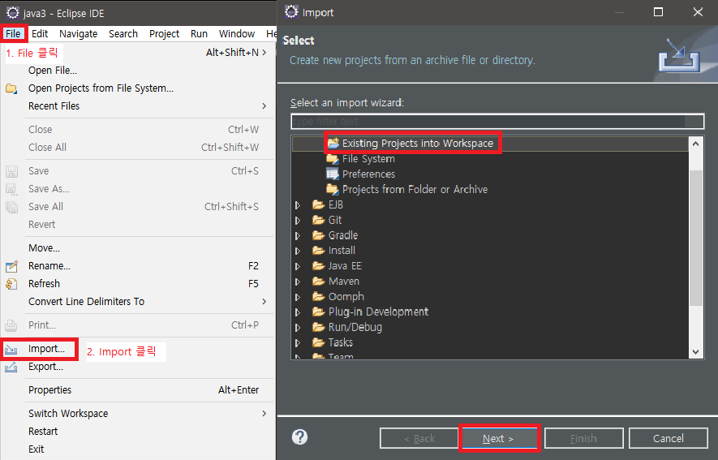Click the Rename pencil icon

click(x=11, y=266)
